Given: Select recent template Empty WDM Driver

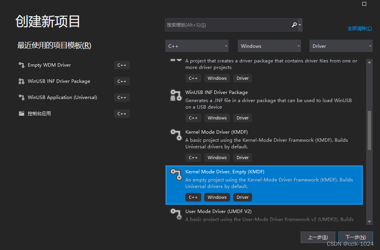Looking at the screenshot, I should pyautogui.click(x=49, y=65).
